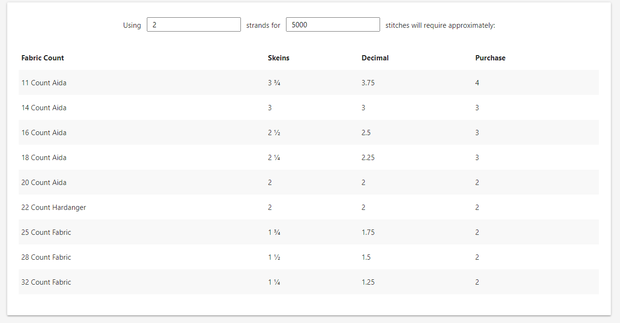Screen dimensions: 620x323
Task: Click the 28 Count Fabric row label
Action: pyautogui.click(x=46, y=257)
